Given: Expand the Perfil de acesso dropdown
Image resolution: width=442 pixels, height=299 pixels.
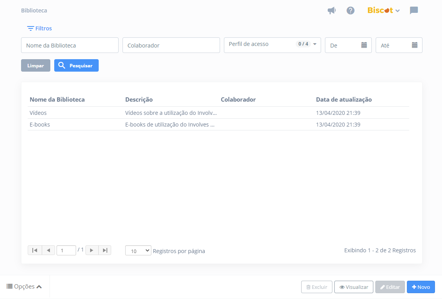Looking at the screenshot, I should pyautogui.click(x=314, y=44).
